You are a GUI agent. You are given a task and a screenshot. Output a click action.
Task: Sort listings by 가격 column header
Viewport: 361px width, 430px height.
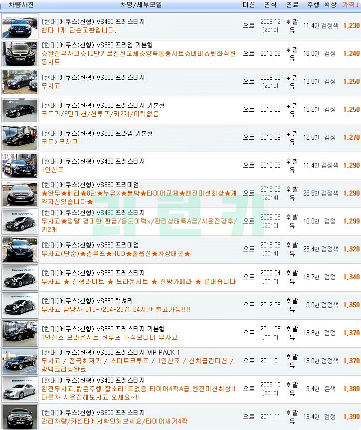[350, 4]
